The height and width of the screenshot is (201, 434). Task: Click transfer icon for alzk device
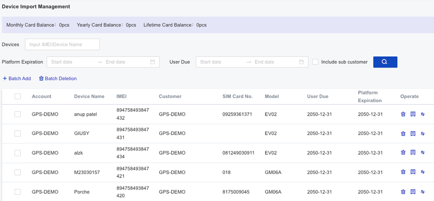pyautogui.click(x=423, y=153)
